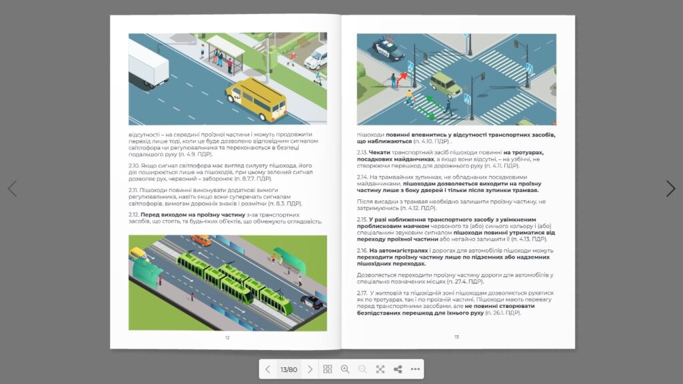Click the zoom out magnifier icon
683x384 pixels.
[x=362, y=369]
